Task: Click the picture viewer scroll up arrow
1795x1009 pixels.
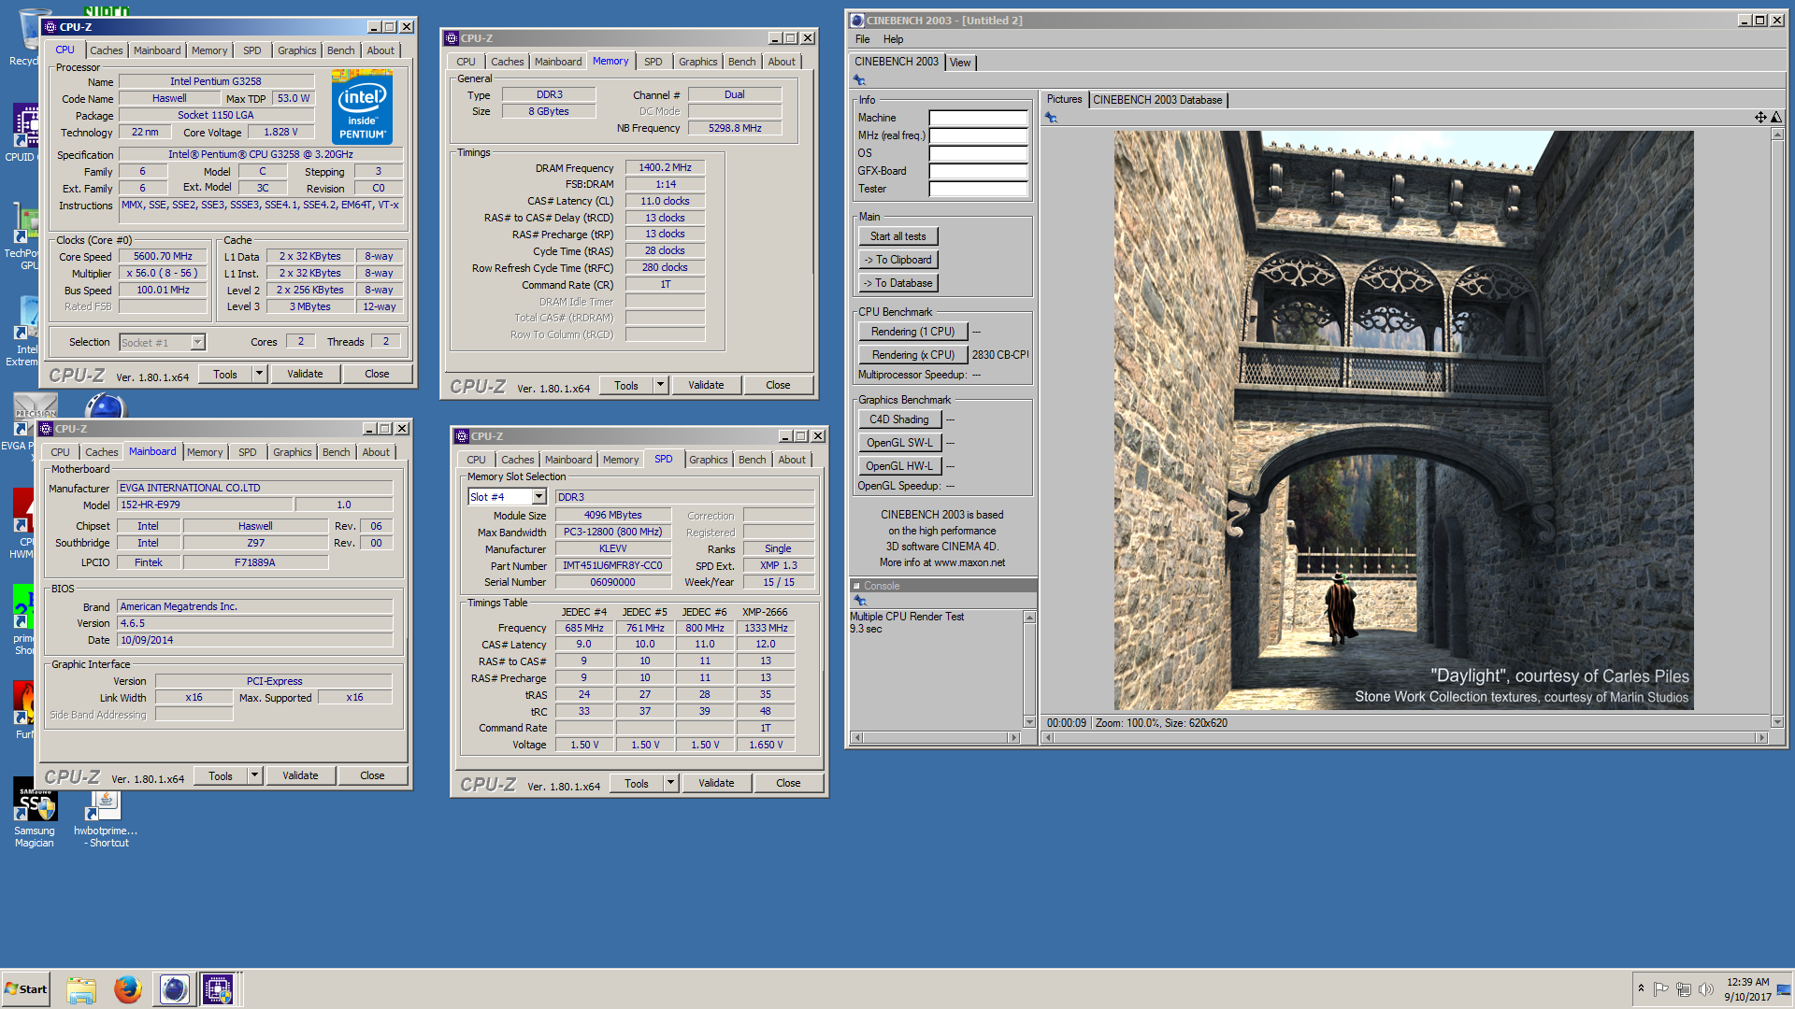Action: [1777, 135]
